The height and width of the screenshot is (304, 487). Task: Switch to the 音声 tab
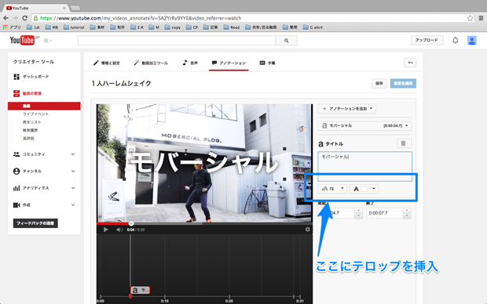190,63
